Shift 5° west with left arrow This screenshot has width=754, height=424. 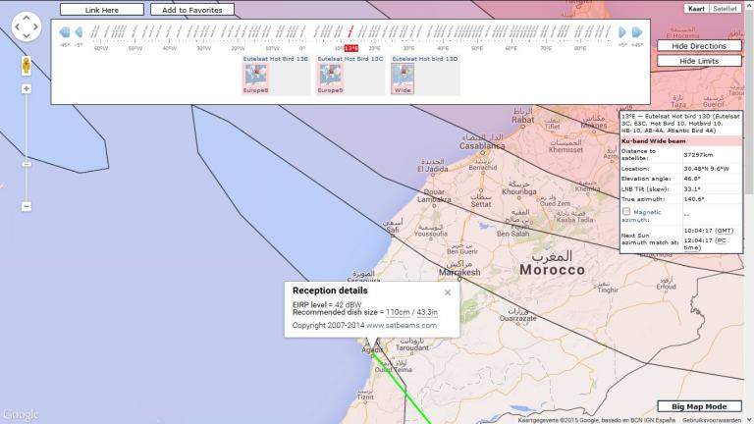(x=79, y=32)
